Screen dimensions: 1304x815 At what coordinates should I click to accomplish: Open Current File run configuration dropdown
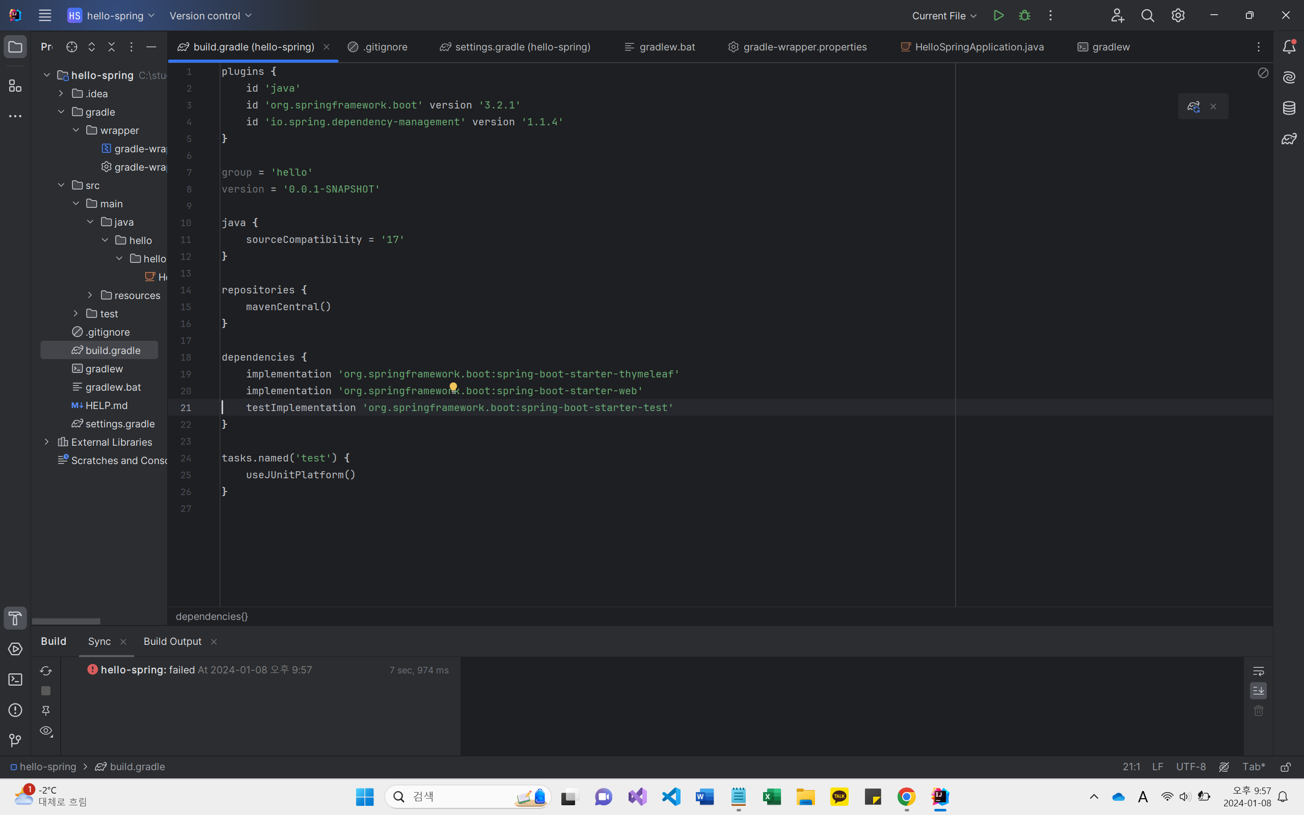(x=944, y=16)
